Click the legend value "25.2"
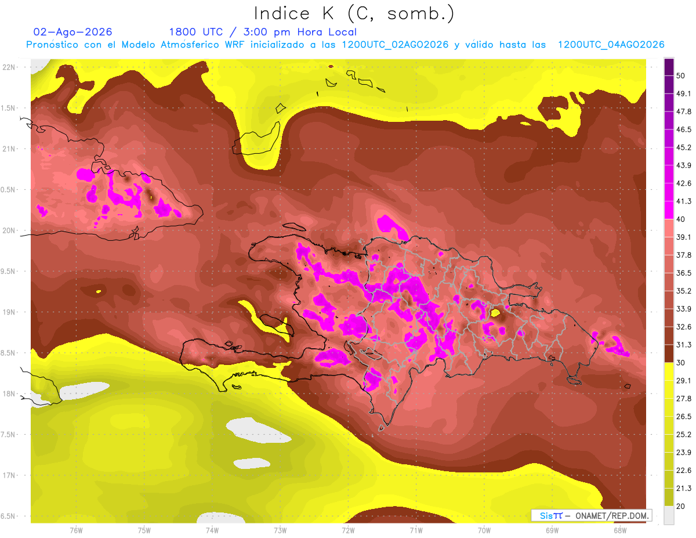Screen dimensions: 696x538 [684, 434]
